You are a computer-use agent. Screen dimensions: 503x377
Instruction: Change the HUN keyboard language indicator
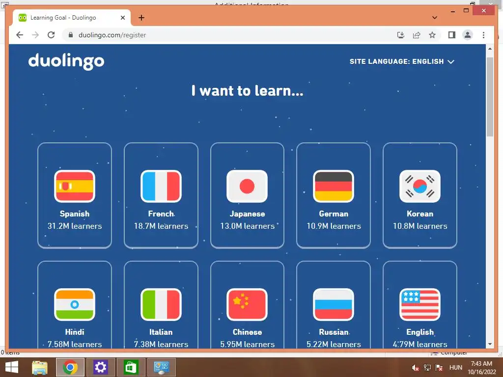click(455, 368)
